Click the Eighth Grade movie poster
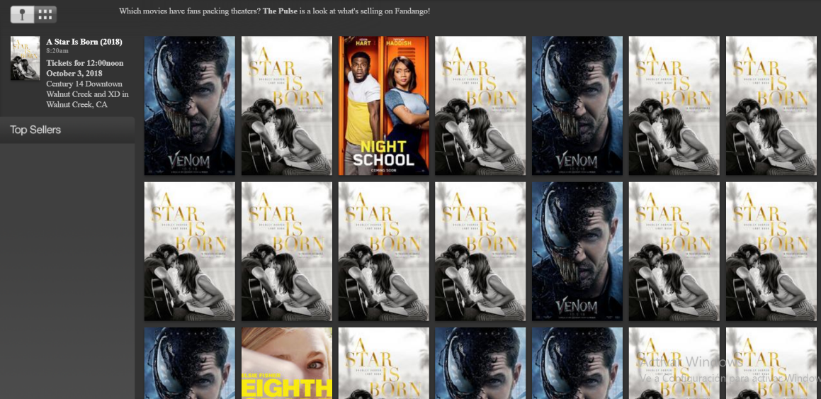This screenshot has height=399, width=821. coord(287,364)
